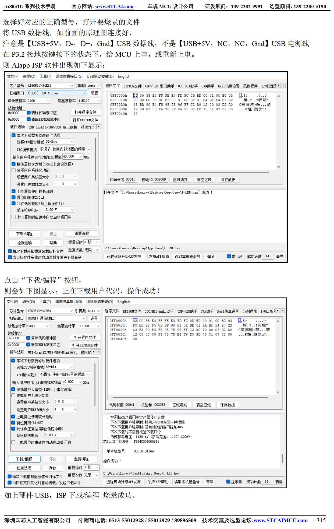This screenshot has width=334, height=529.
Task: Click 读取本机硬盘号 button in second screenshot
Action: pos(187,482)
